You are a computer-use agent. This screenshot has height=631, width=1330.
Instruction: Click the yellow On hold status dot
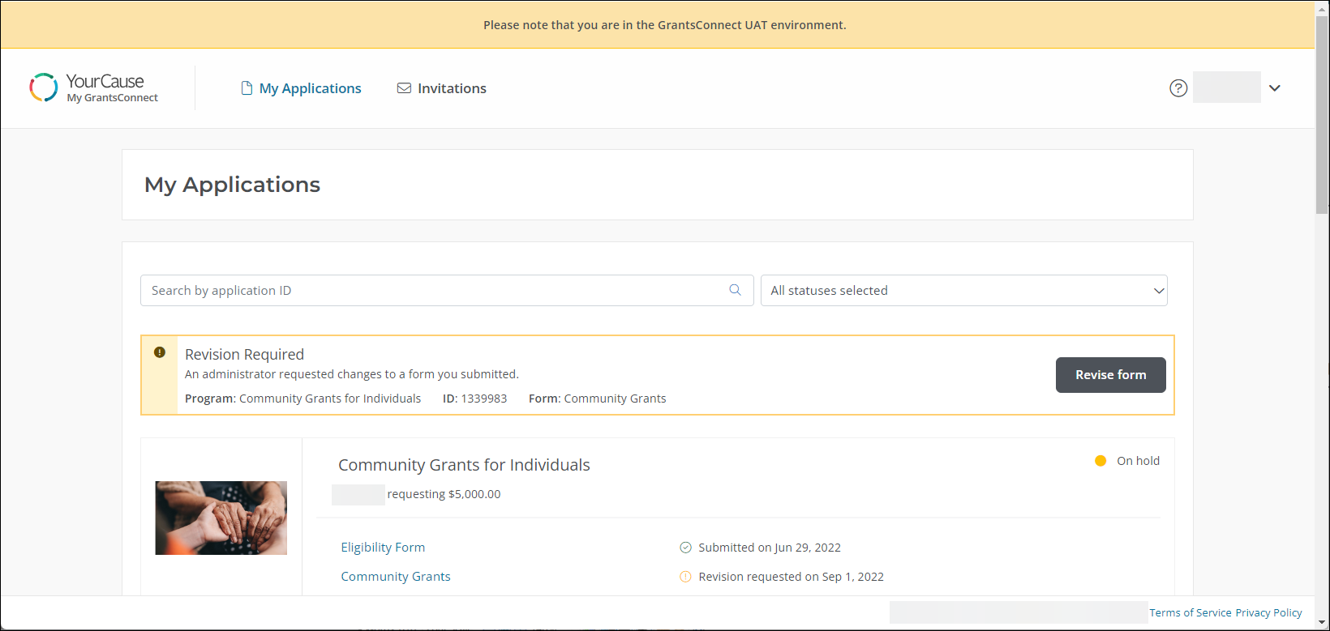[1100, 461]
